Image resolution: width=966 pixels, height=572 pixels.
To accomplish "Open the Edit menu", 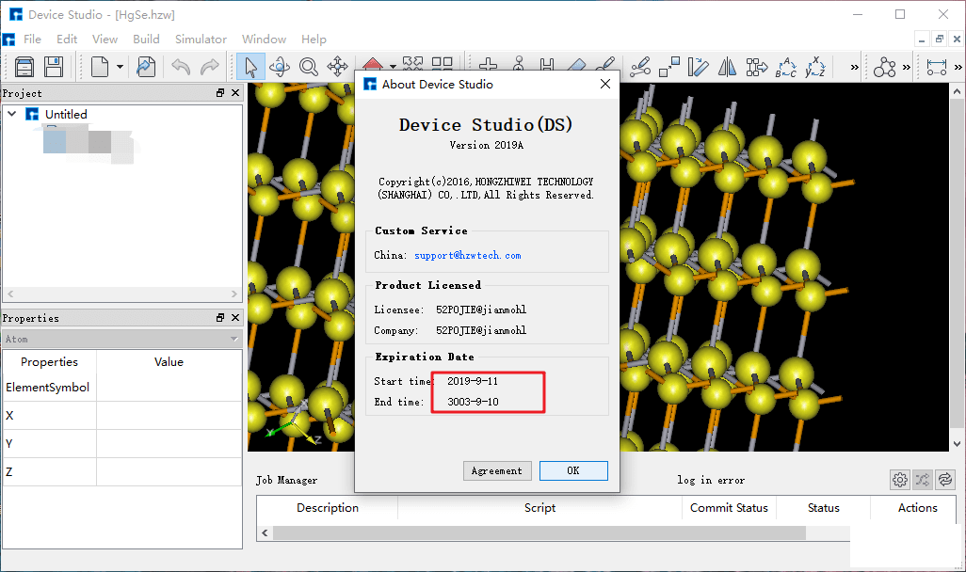I will (67, 40).
